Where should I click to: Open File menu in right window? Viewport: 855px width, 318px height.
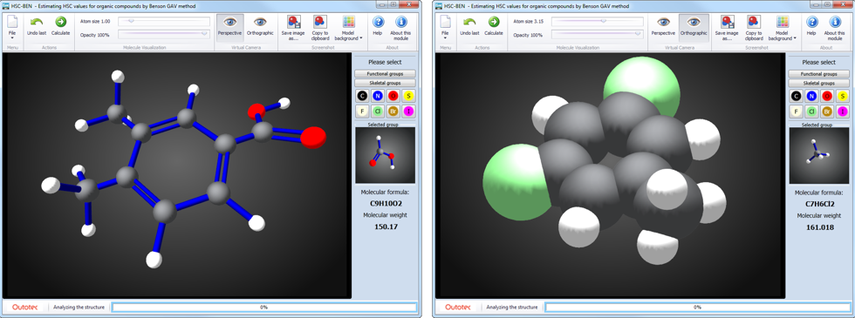[x=445, y=28]
